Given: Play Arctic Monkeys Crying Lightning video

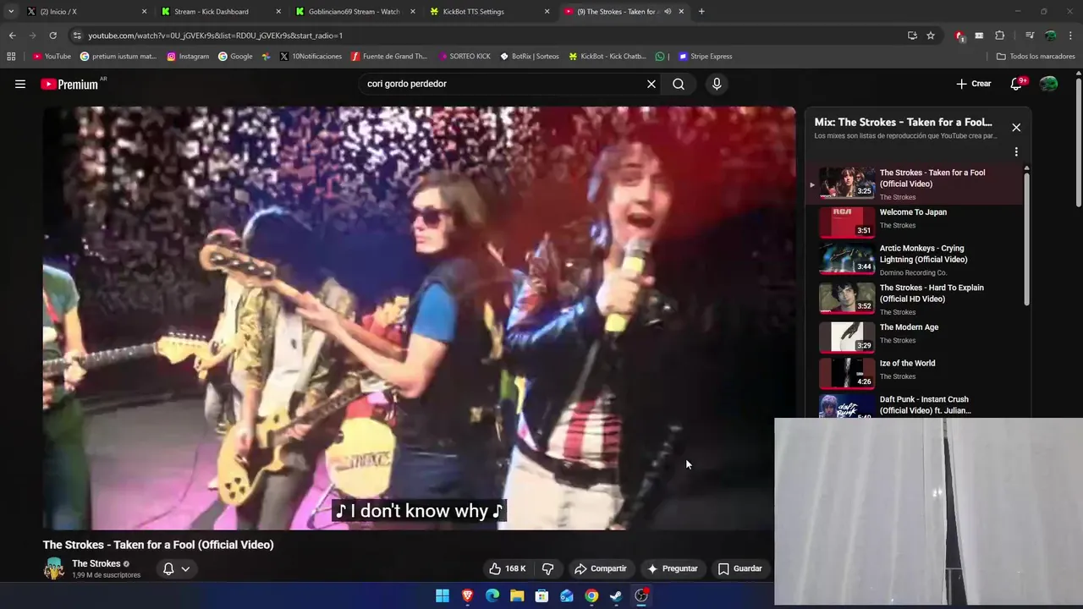Looking at the screenshot, I should point(917,260).
